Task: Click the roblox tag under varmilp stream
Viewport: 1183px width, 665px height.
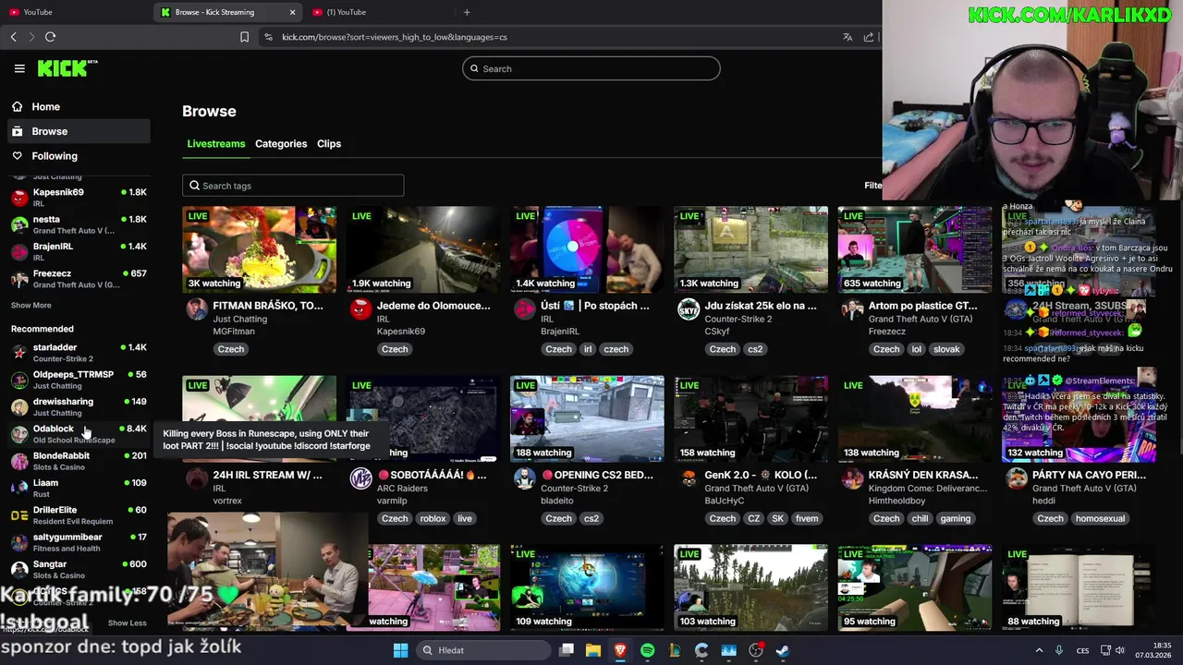Action: 433,518
